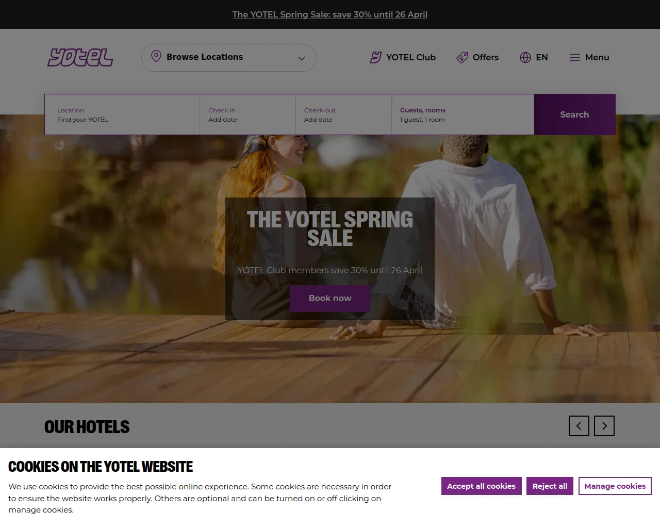660x528 pixels.
Task: Click the Search button
Action: point(574,114)
